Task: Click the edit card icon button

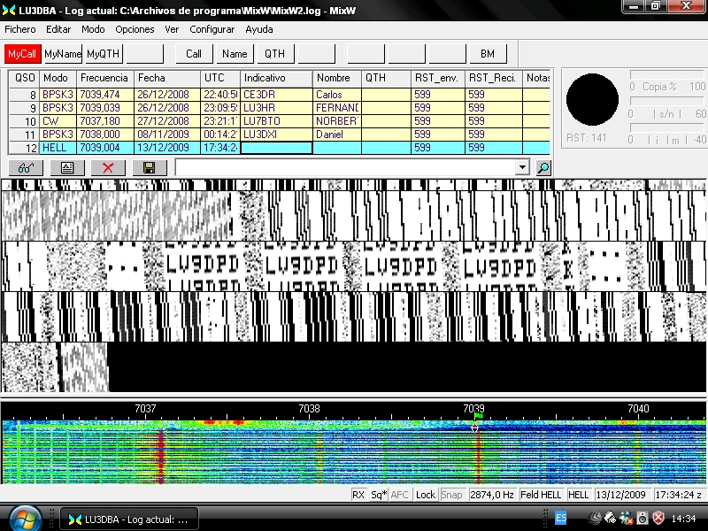Action: coord(66,167)
